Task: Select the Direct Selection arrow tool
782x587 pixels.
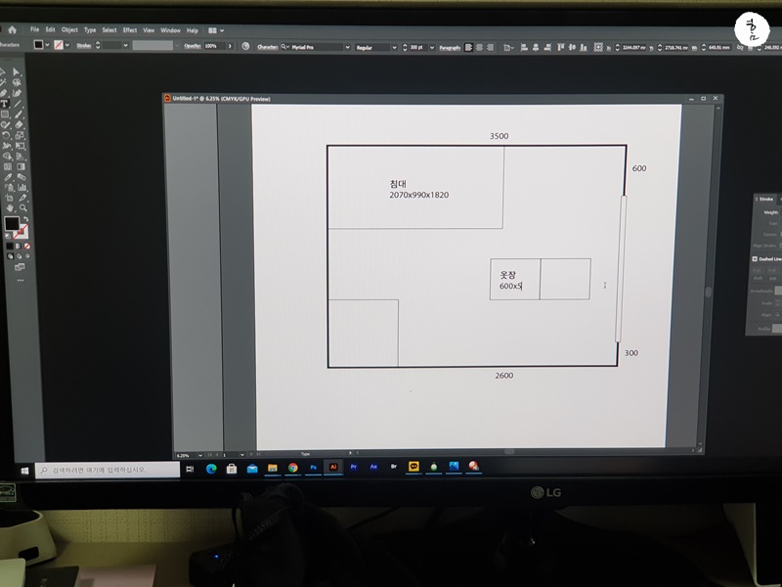Action: pos(16,71)
